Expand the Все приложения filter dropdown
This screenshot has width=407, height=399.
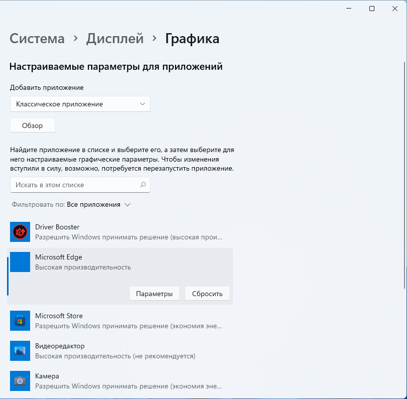[99, 205]
